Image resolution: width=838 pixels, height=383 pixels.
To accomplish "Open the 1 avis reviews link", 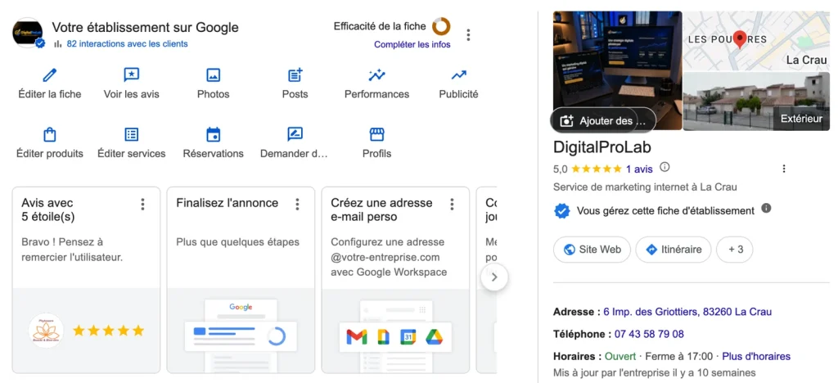I will [639, 169].
